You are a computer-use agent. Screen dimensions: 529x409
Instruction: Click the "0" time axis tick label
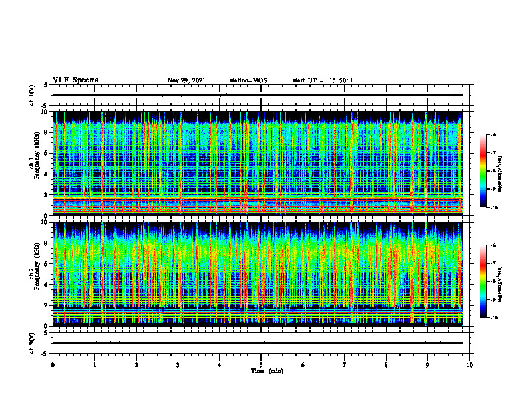tap(53, 365)
